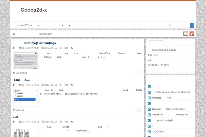Open the fourth navigation menu dropdown arrow
This screenshot has height=137, width=206.
tap(69, 25)
